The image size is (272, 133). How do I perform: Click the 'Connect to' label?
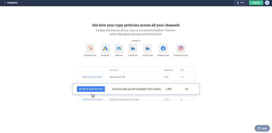pos(136,41)
